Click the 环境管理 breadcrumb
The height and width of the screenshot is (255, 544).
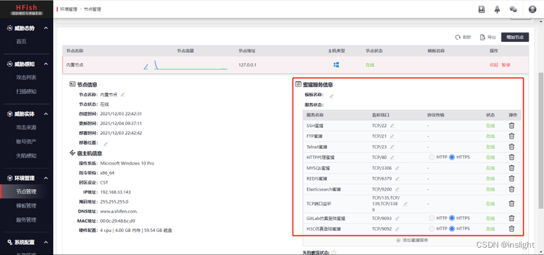pos(68,9)
